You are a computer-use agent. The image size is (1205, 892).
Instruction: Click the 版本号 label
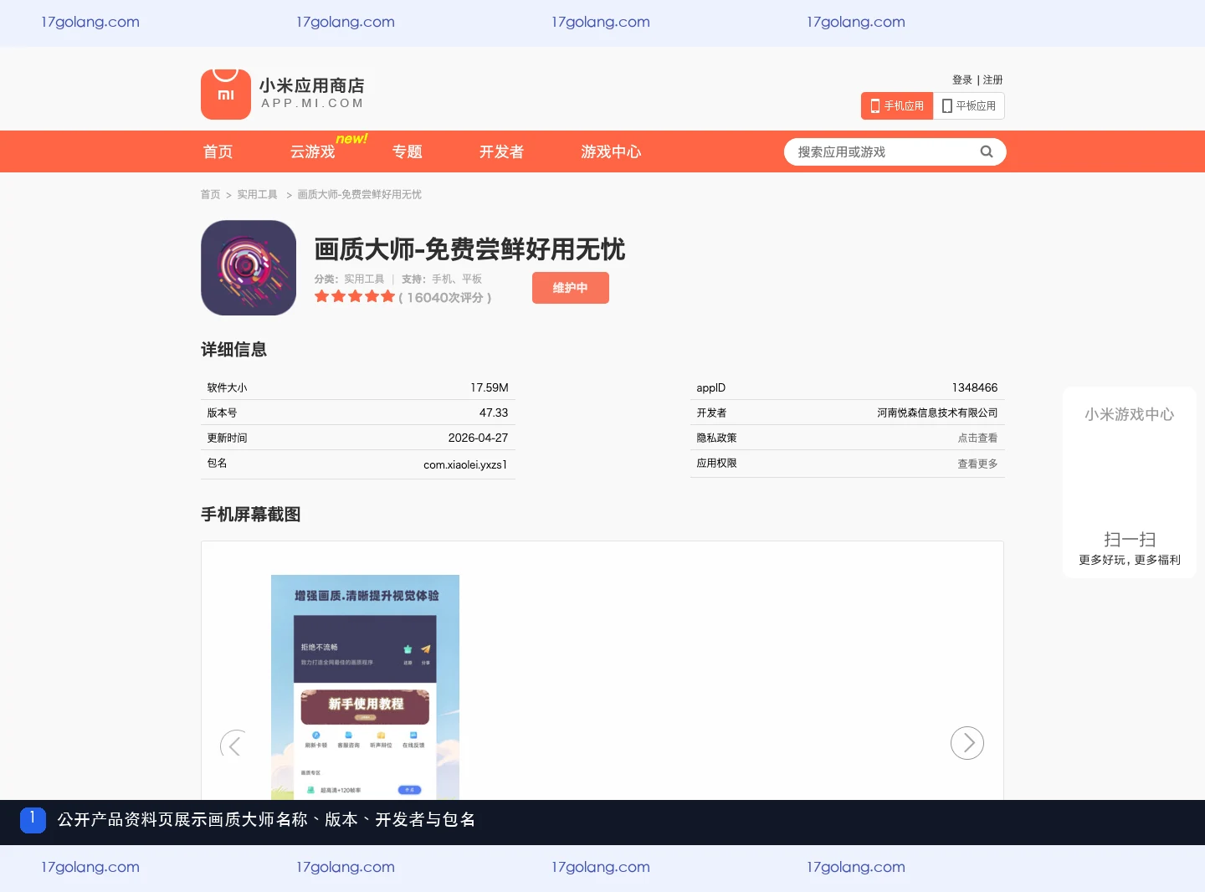click(x=222, y=413)
